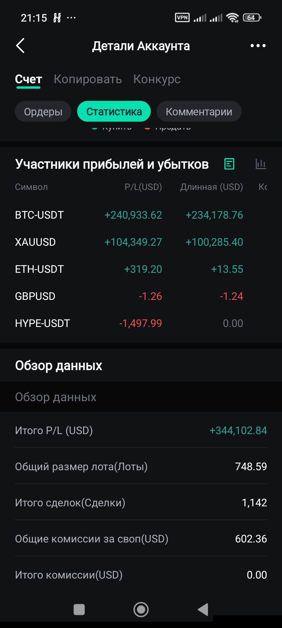The image size is (282, 628).
Task: Sort by P/L(USD) column header
Action: [143, 187]
